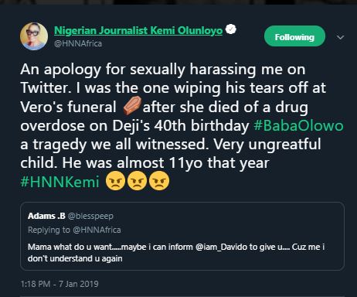Open the #BabaOlowo hashtag

[298, 126]
